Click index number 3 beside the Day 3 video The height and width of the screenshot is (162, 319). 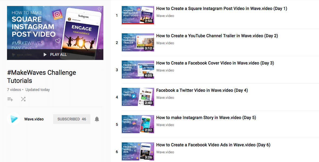117,70
